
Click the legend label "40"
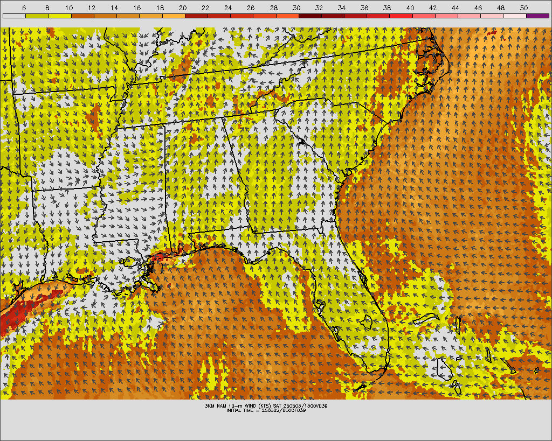[410, 8]
